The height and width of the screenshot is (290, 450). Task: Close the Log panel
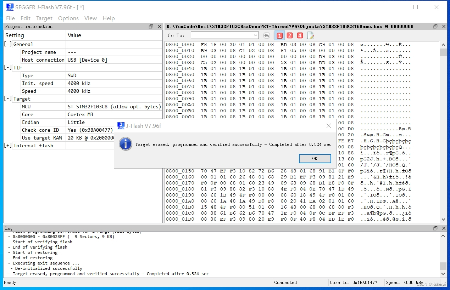[443, 228]
